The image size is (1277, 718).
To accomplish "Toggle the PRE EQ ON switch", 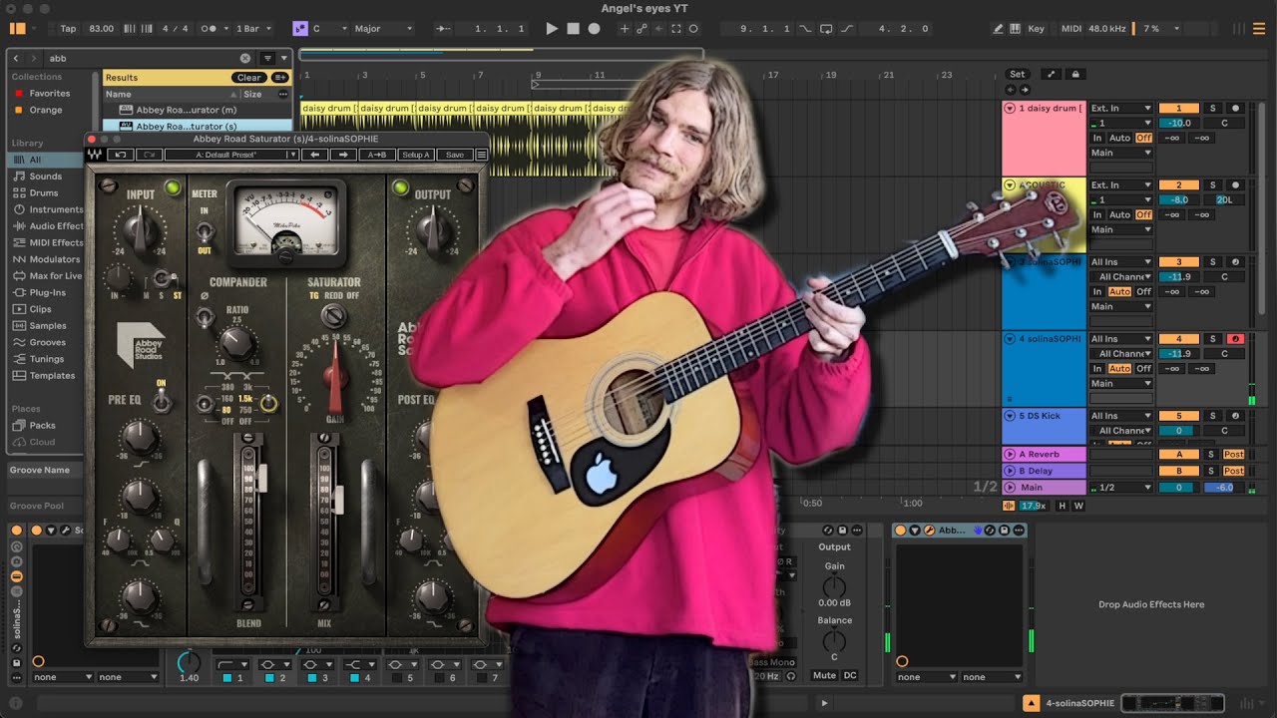I will tap(161, 401).
